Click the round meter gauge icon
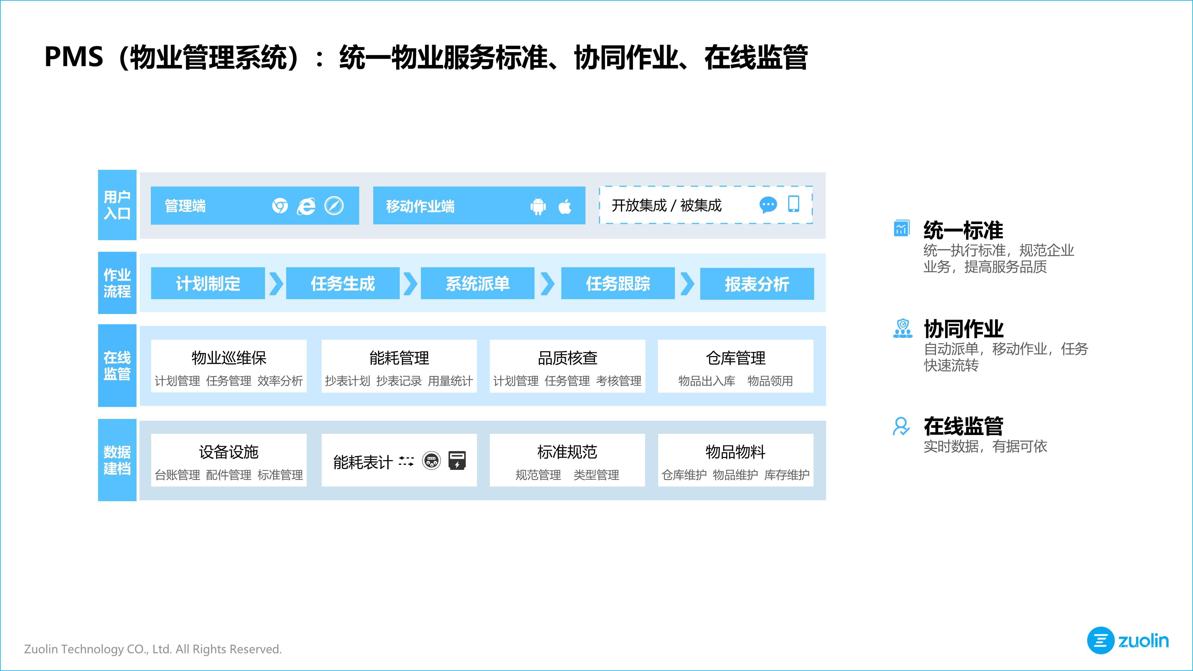The width and height of the screenshot is (1193, 671). 431,460
